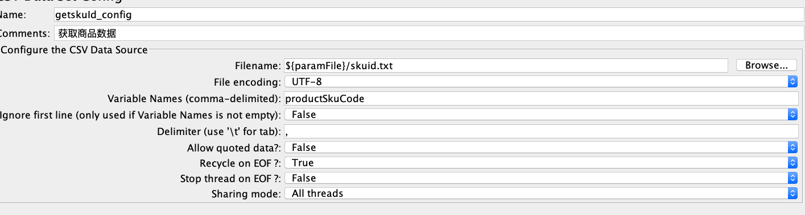
Task: Click the blue arrow of Recycle on EOF dropdown
Action: (792, 163)
